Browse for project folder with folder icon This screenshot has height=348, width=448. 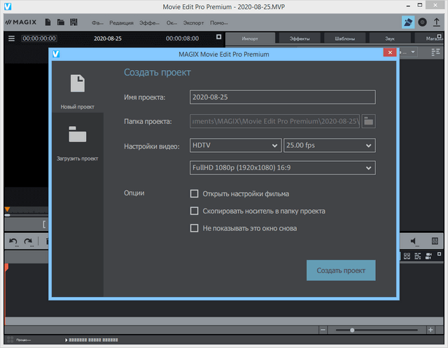click(x=368, y=121)
